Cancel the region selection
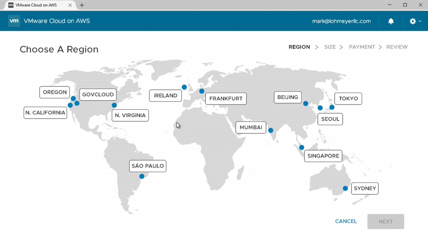The image size is (428, 237). click(346, 221)
